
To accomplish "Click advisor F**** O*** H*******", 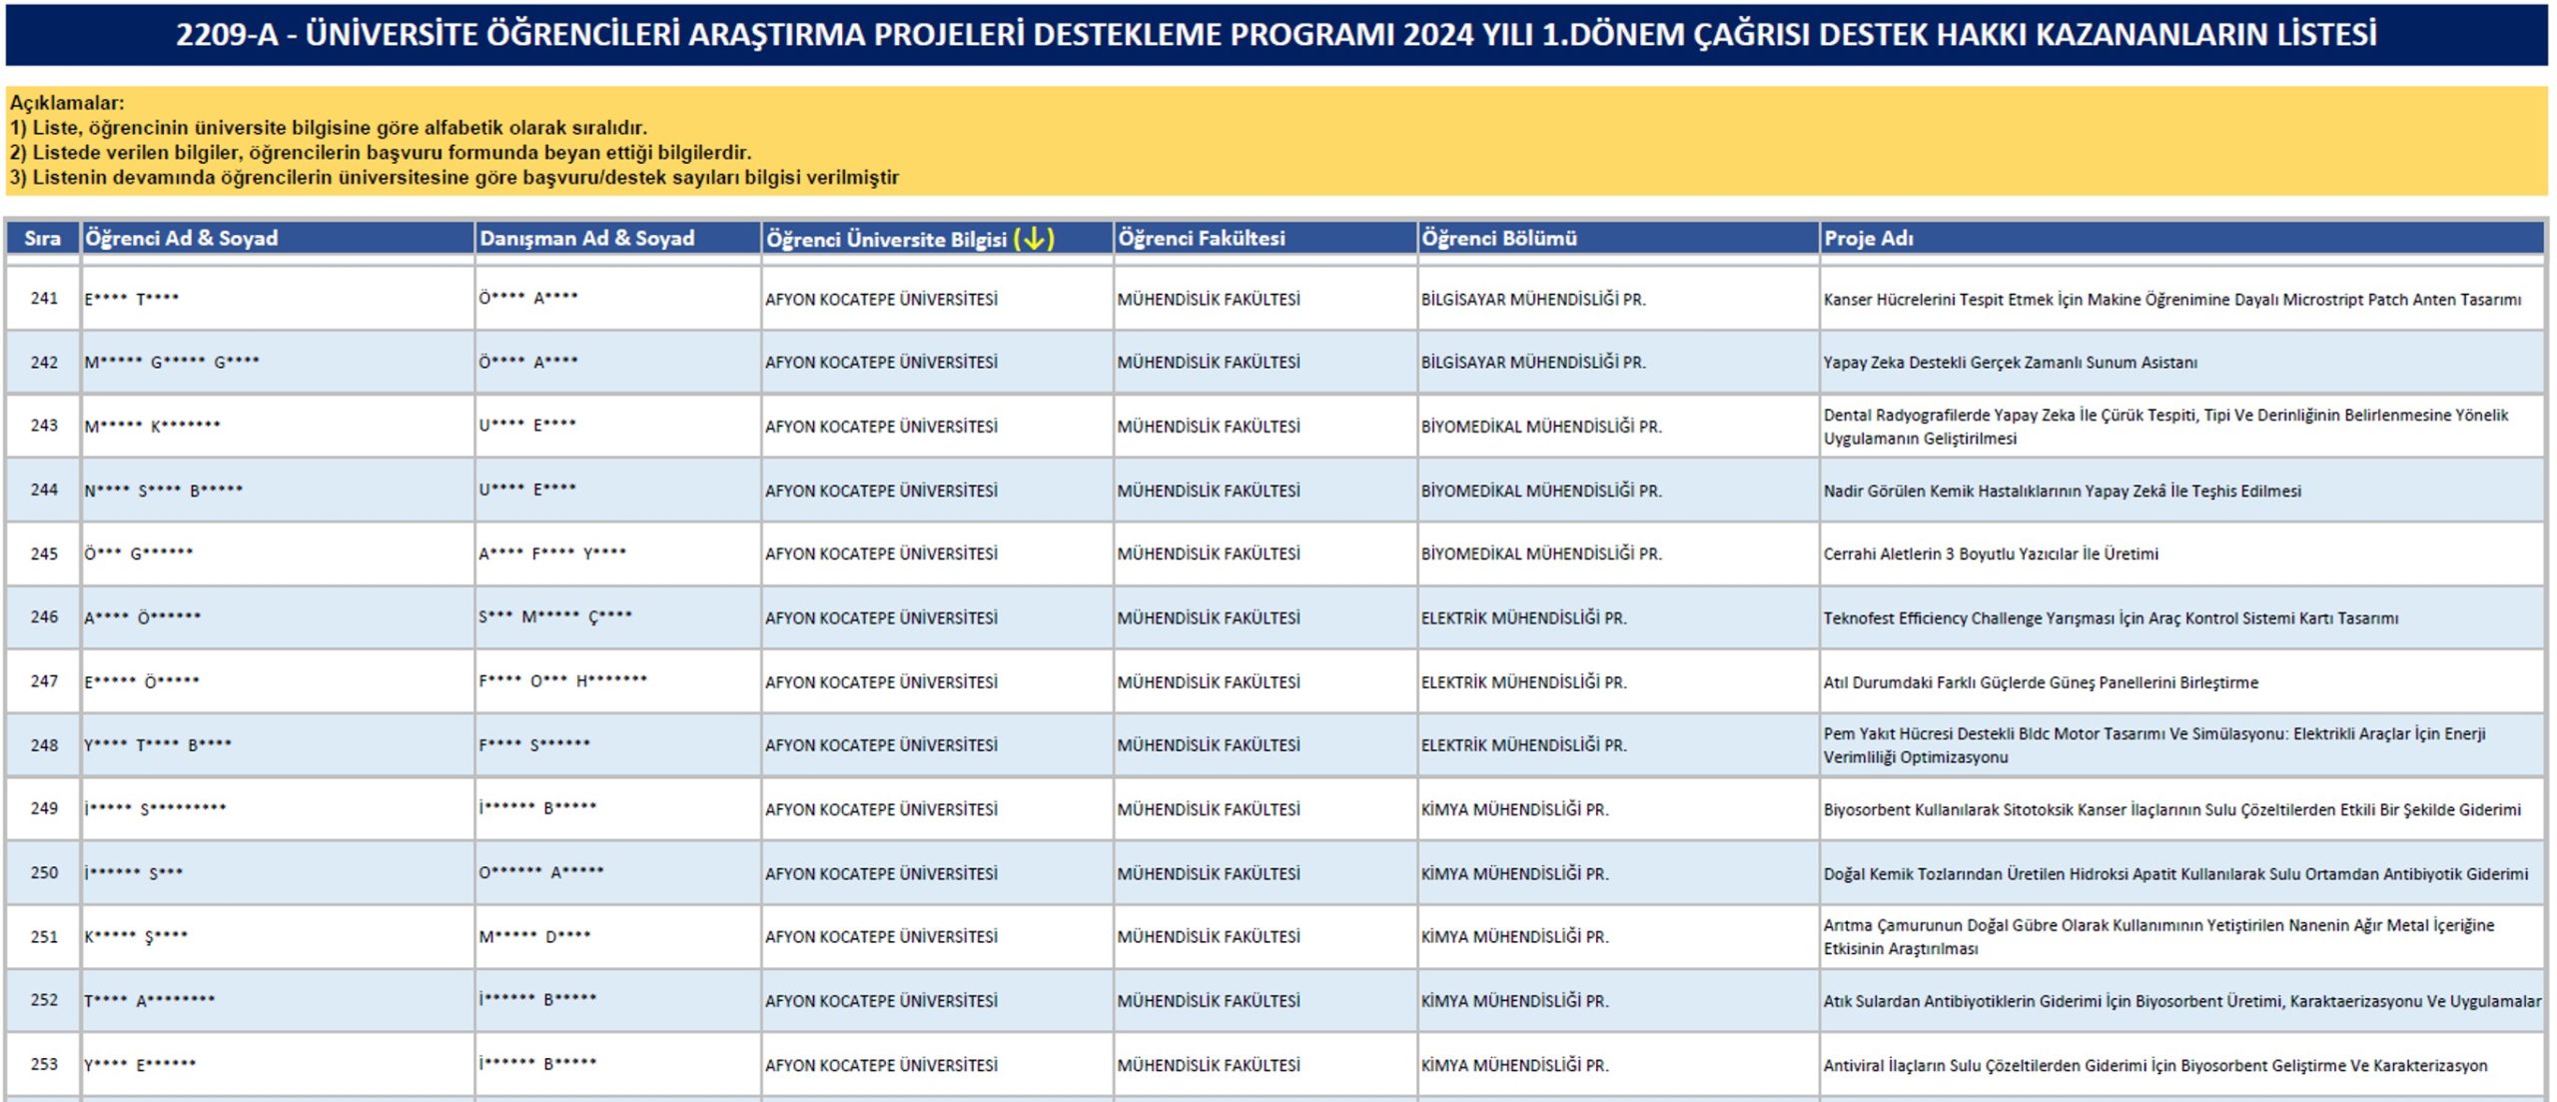I will coord(563,680).
